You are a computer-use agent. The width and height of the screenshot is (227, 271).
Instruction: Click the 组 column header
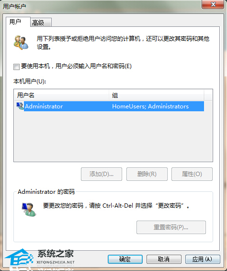click(x=157, y=95)
